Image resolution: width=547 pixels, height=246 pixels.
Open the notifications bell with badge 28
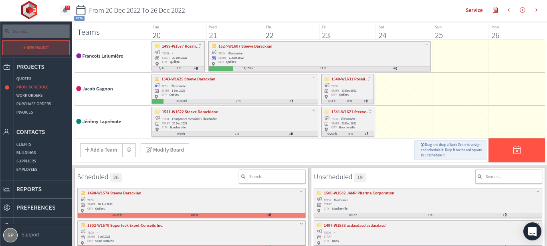coord(65,10)
